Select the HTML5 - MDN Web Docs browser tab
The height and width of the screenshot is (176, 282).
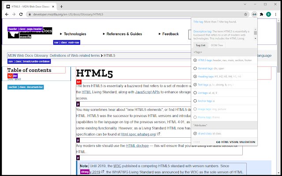click(30, 7)
